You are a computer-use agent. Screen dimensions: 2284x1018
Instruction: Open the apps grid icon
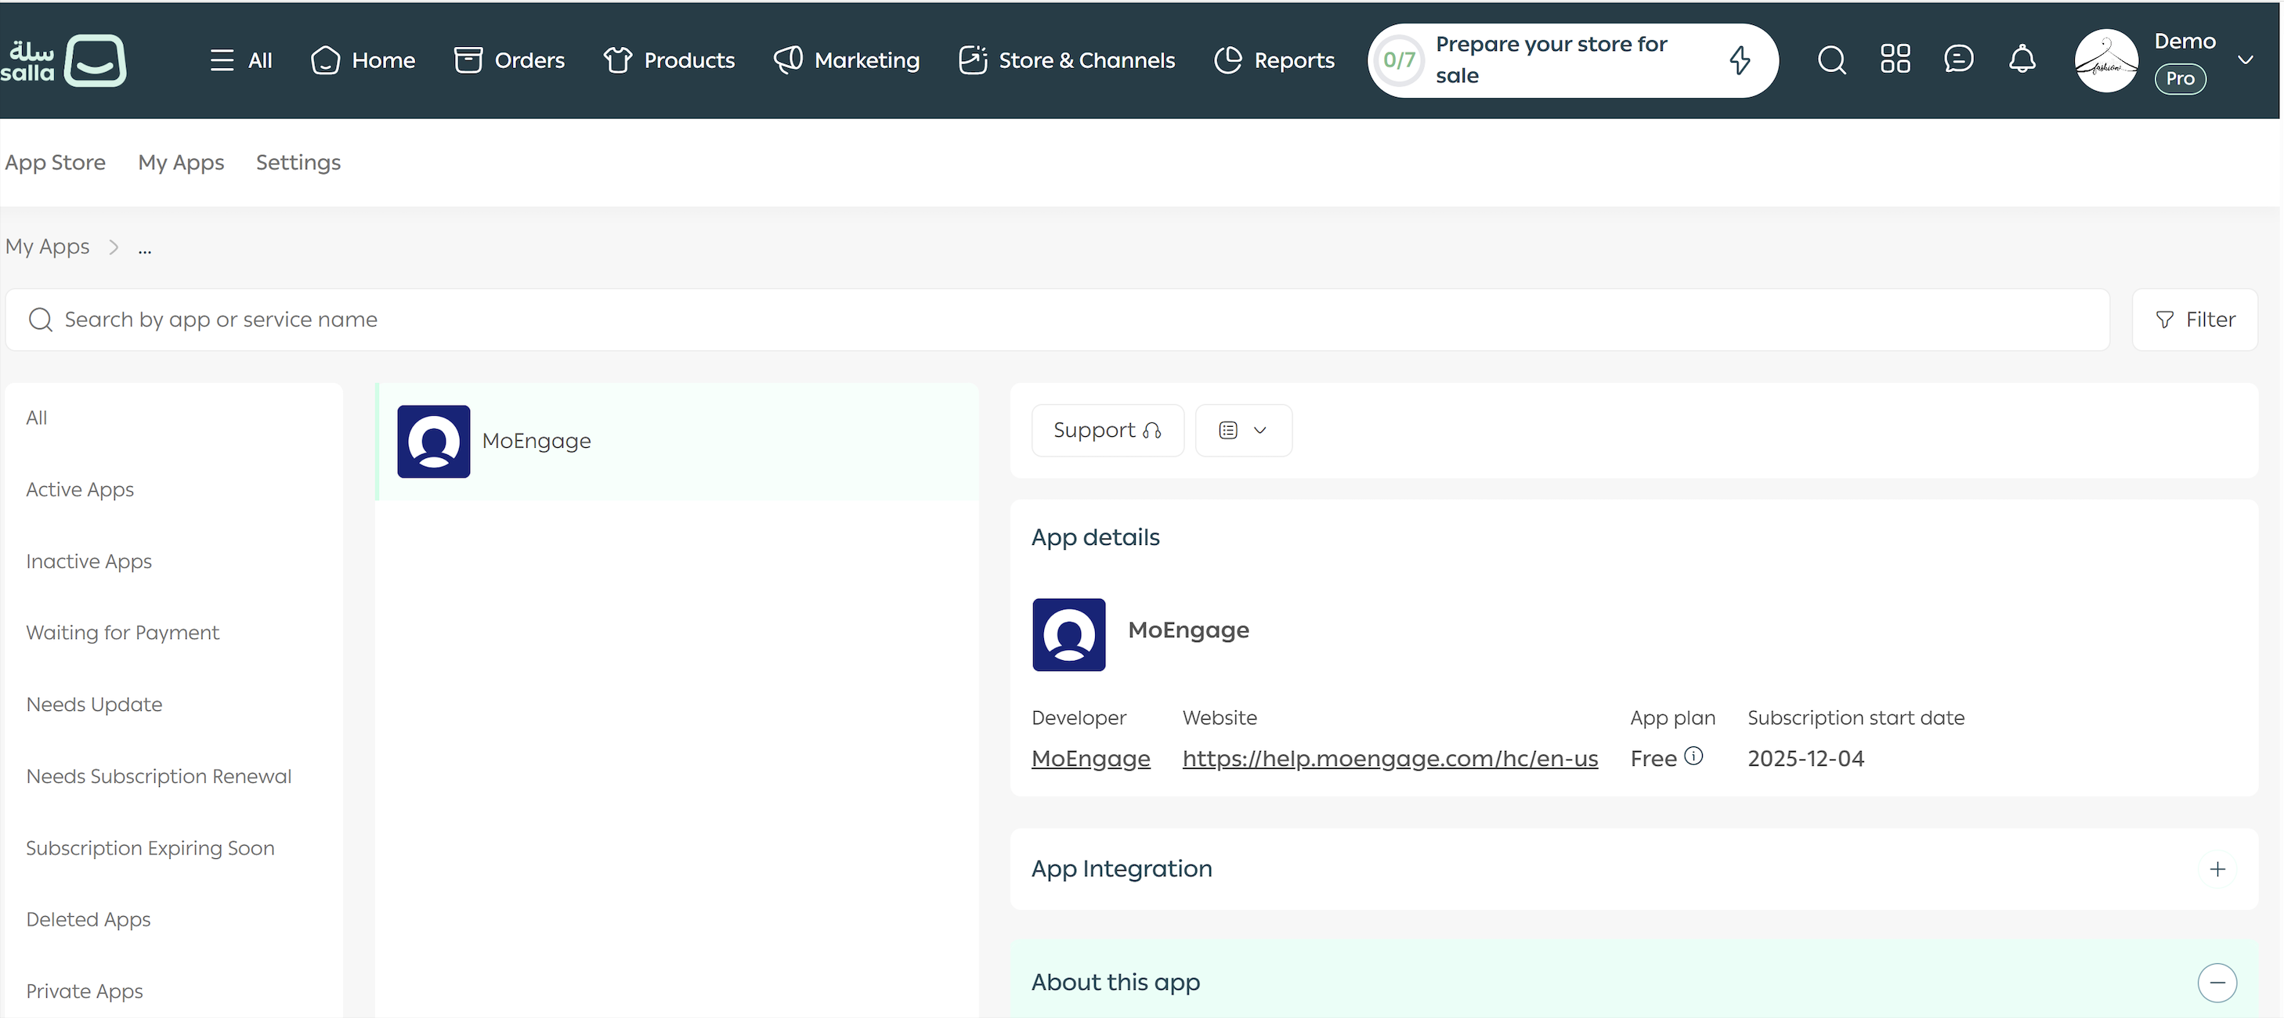(1896, 60)
